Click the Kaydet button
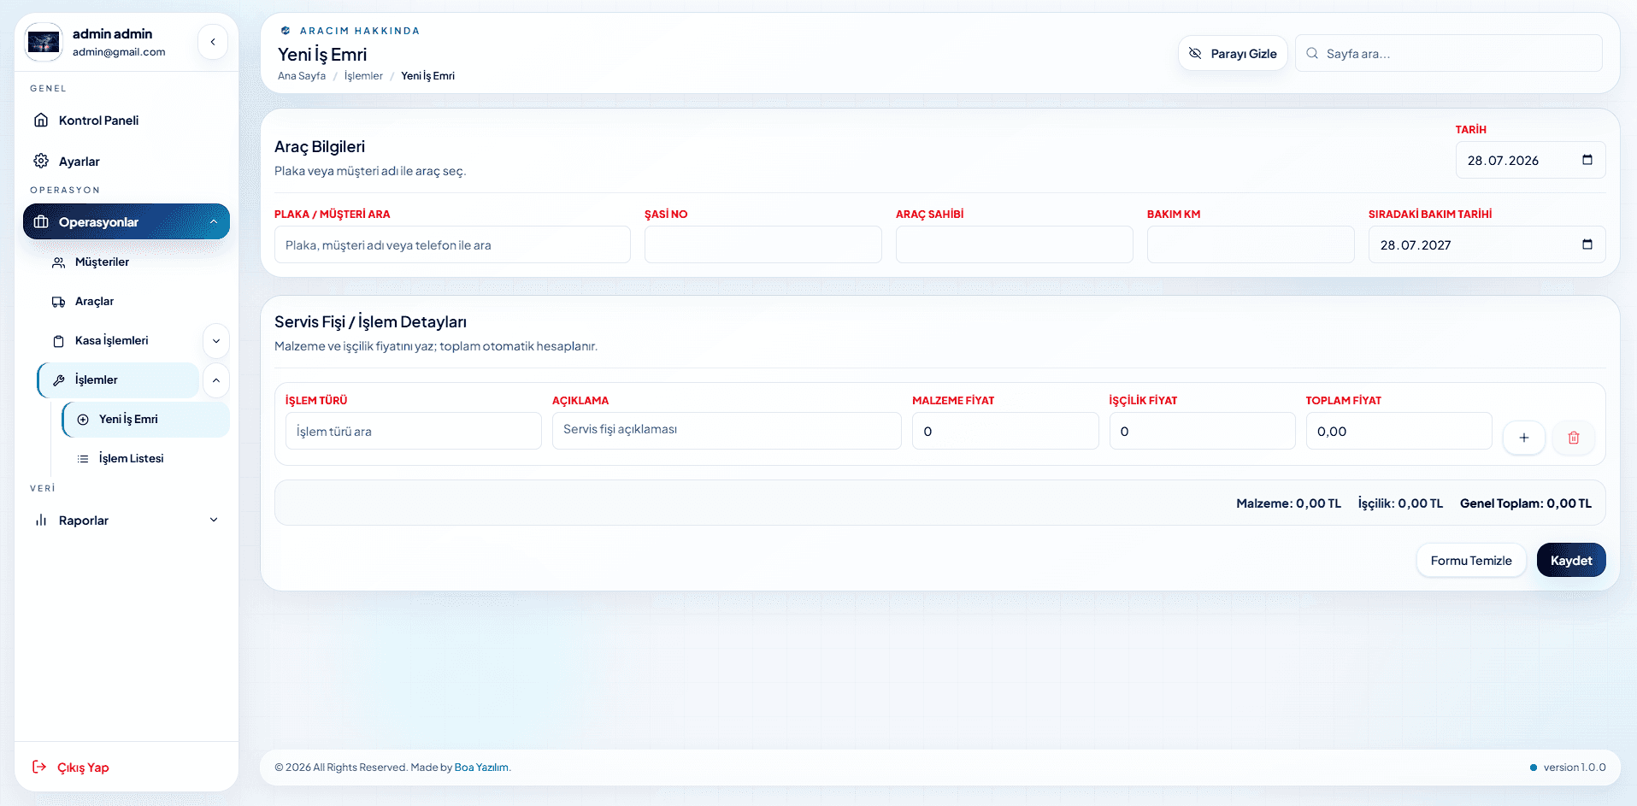This screenshot has width=1637, height=806. (x=1571, y=560)
